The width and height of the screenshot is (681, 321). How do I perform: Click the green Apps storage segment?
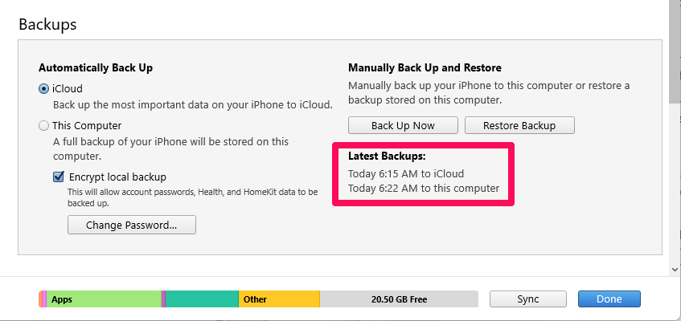[x=104, y=299]
